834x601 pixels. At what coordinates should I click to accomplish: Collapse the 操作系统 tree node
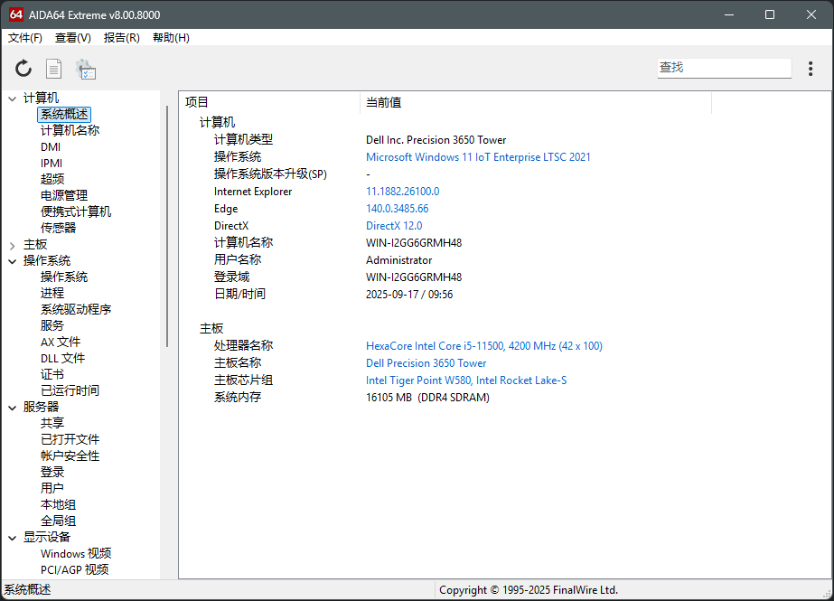pos(12,261)
